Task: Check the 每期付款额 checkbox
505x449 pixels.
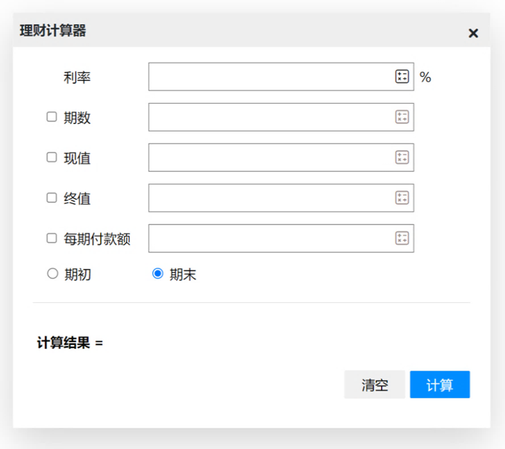Action: [x=52, y=238]
